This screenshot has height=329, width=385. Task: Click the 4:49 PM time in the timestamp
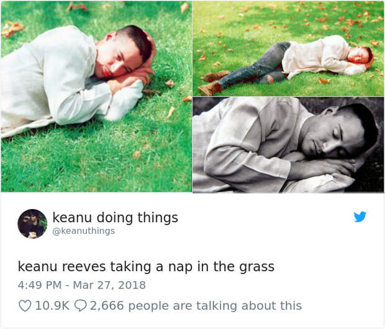point(40,285)
